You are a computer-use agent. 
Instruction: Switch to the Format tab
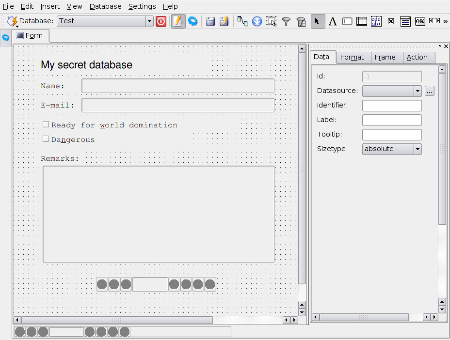(x=352, y=57)
